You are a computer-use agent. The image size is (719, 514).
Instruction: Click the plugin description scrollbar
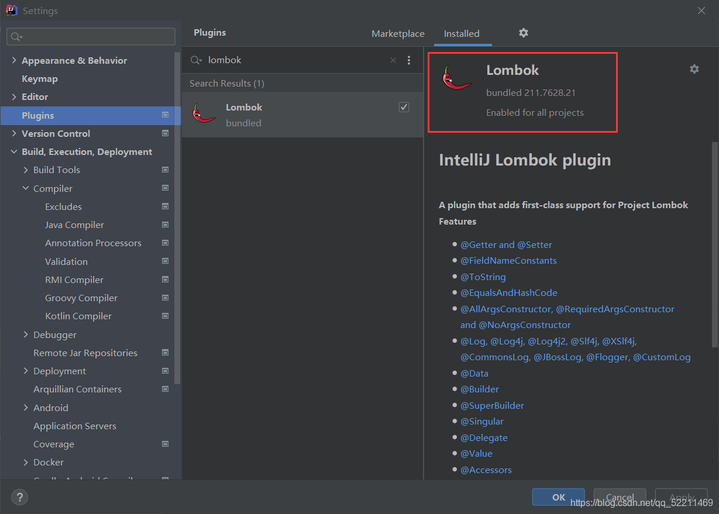click(x=714, y=246)
